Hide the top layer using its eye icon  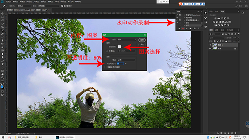click(210, 45)
